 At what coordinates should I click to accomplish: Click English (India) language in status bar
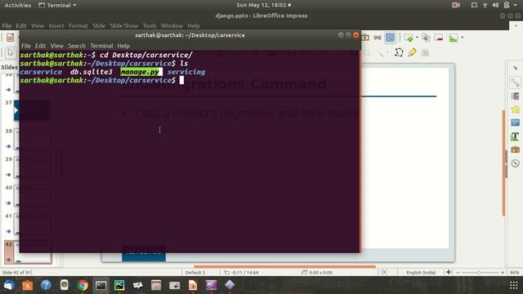(x=421, y=272)
